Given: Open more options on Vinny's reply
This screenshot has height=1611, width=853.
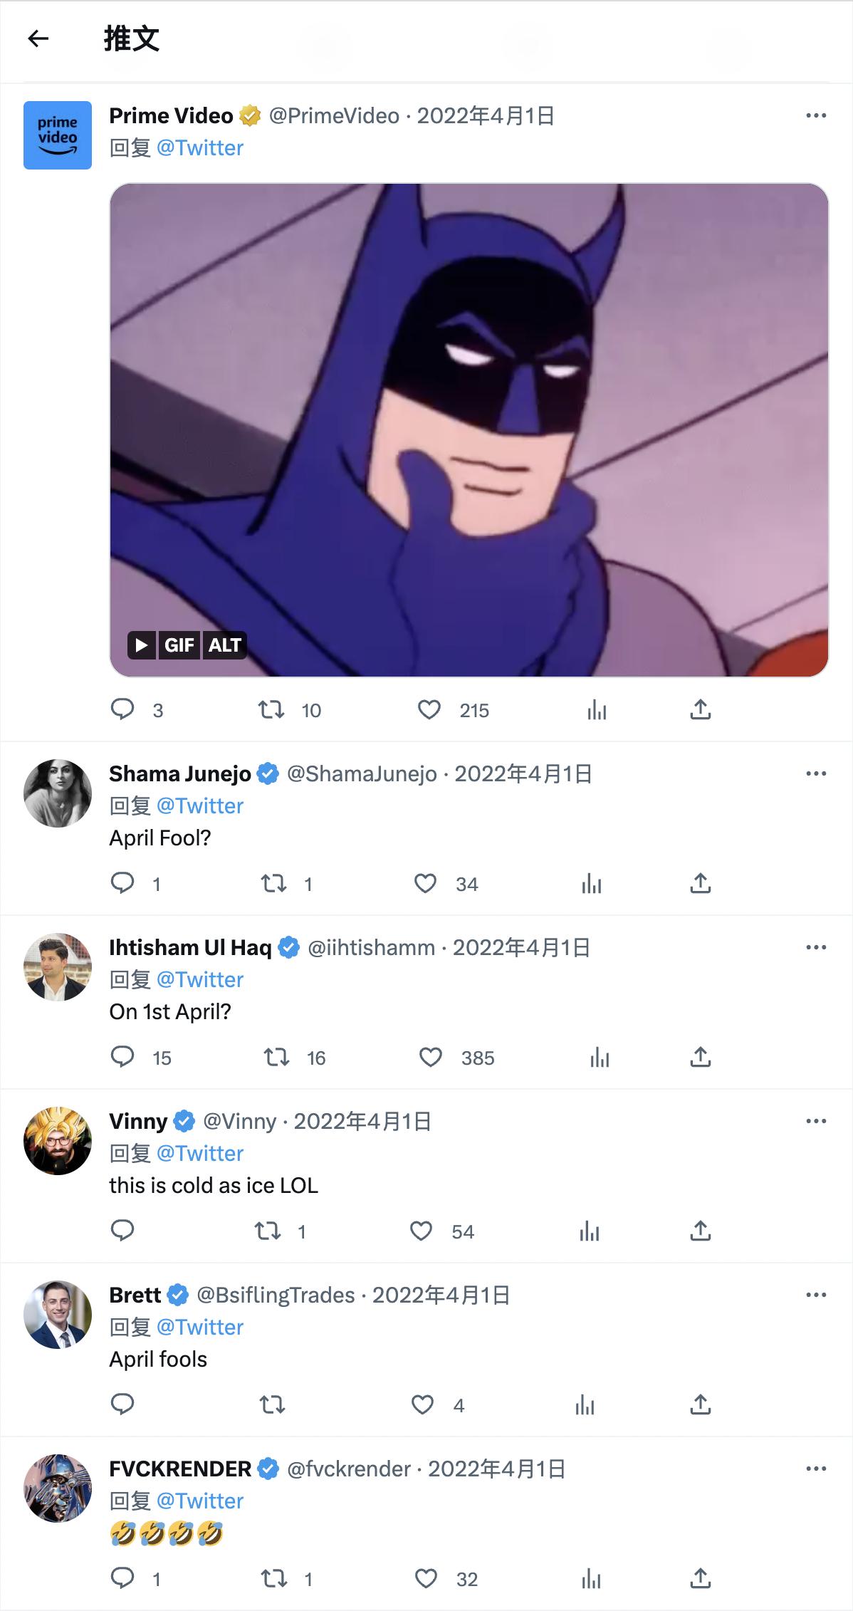Looking at the screenshot, I should (x=816, y=1121).
